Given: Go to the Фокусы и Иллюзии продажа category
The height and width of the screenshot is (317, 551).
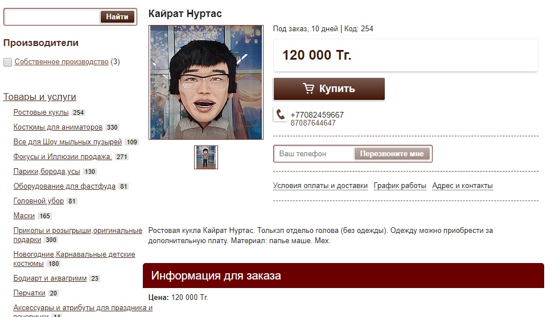Looking at the screenshot, I should [63, 156].
